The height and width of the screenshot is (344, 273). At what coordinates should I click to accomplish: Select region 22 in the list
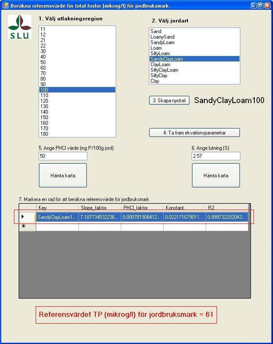coord(77,46)
